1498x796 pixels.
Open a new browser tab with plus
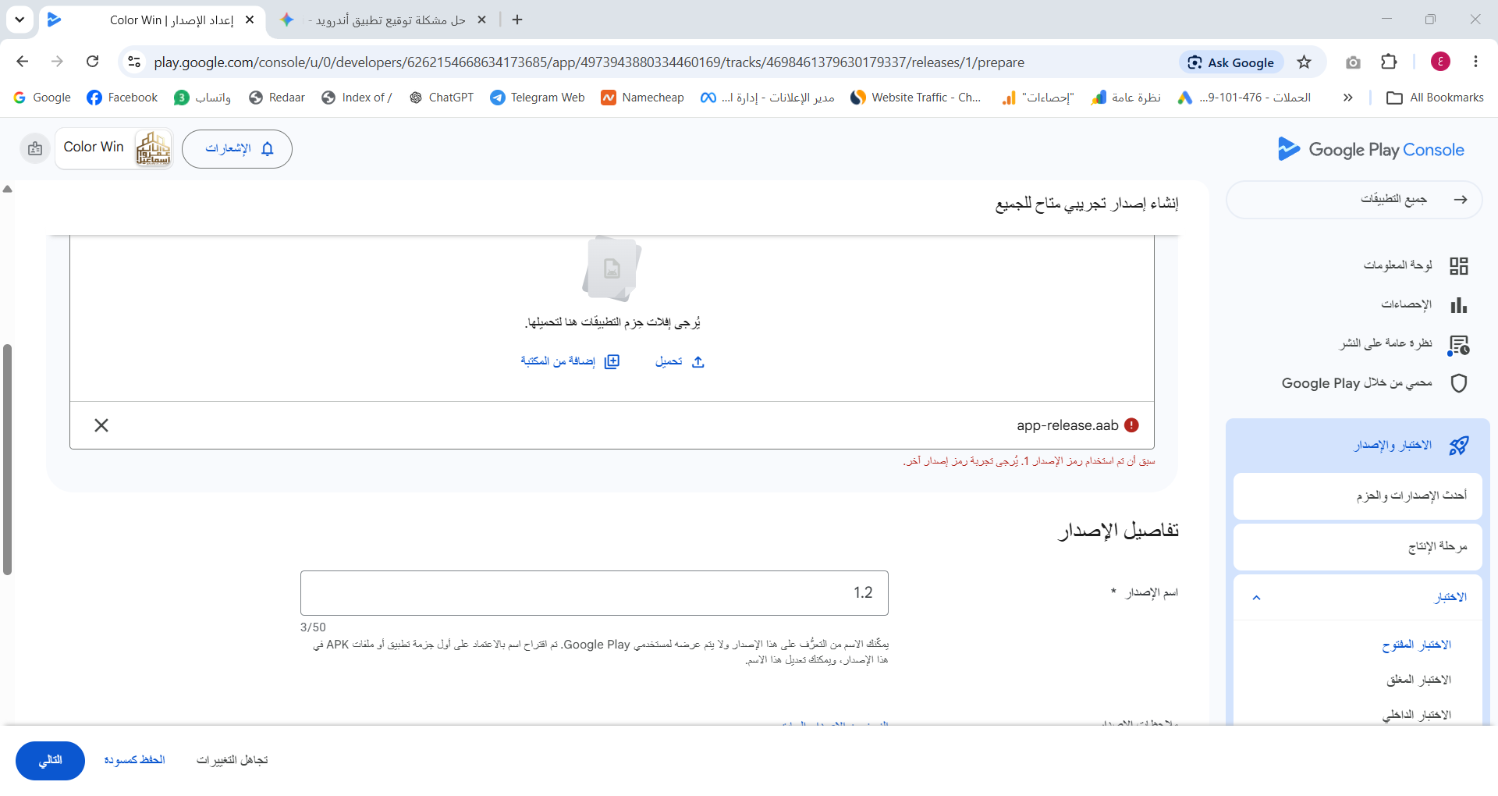coord(517,20)
